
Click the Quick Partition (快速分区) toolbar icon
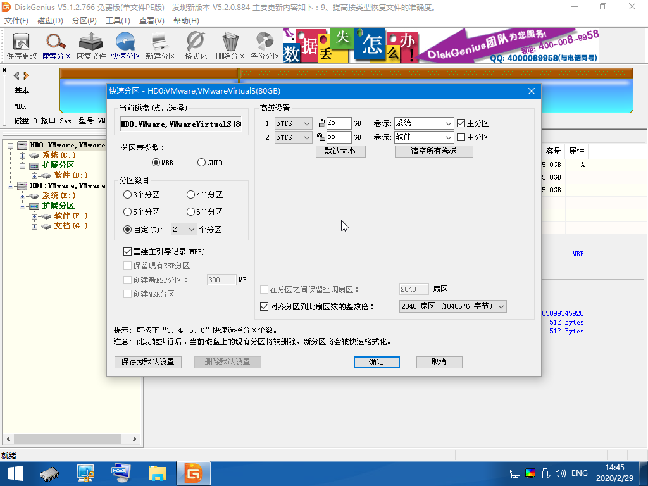click(x=126, y=46)
